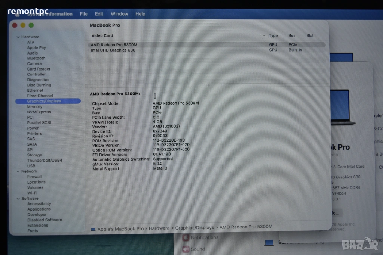Sort by the Type column header
Image resolution: width=383 pixels, height=255 pixels.
(x=273, y=35)
